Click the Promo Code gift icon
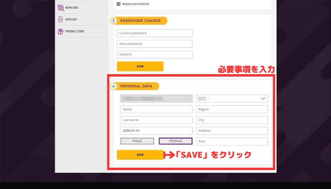The image size is (331, 189). pos(61,31)
